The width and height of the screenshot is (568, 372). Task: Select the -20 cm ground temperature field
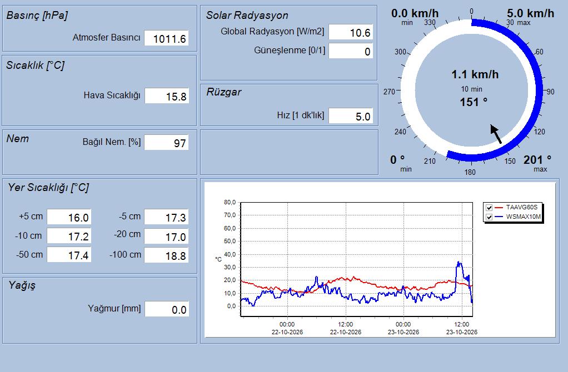166,237
